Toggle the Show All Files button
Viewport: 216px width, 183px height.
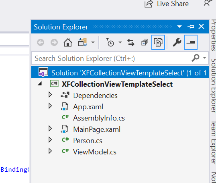tap(158, 42)
